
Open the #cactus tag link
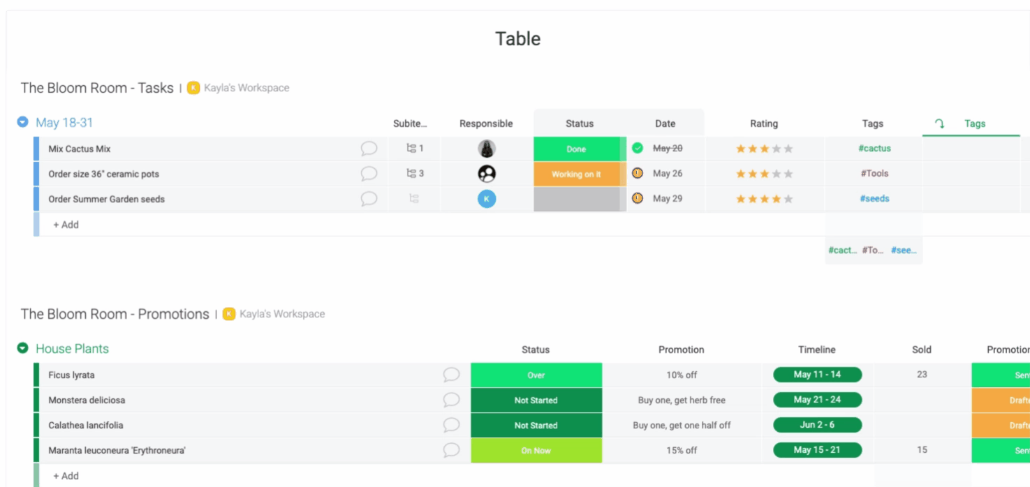point(874,148)
